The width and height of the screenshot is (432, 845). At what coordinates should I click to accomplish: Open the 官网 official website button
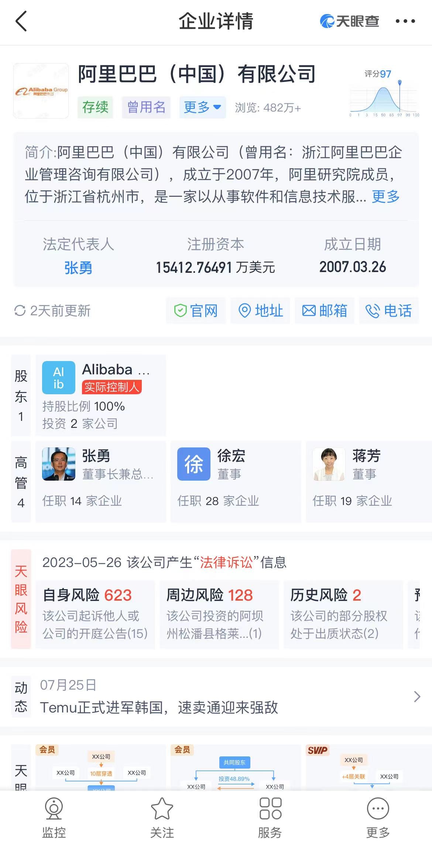click(x=196, y=310)
